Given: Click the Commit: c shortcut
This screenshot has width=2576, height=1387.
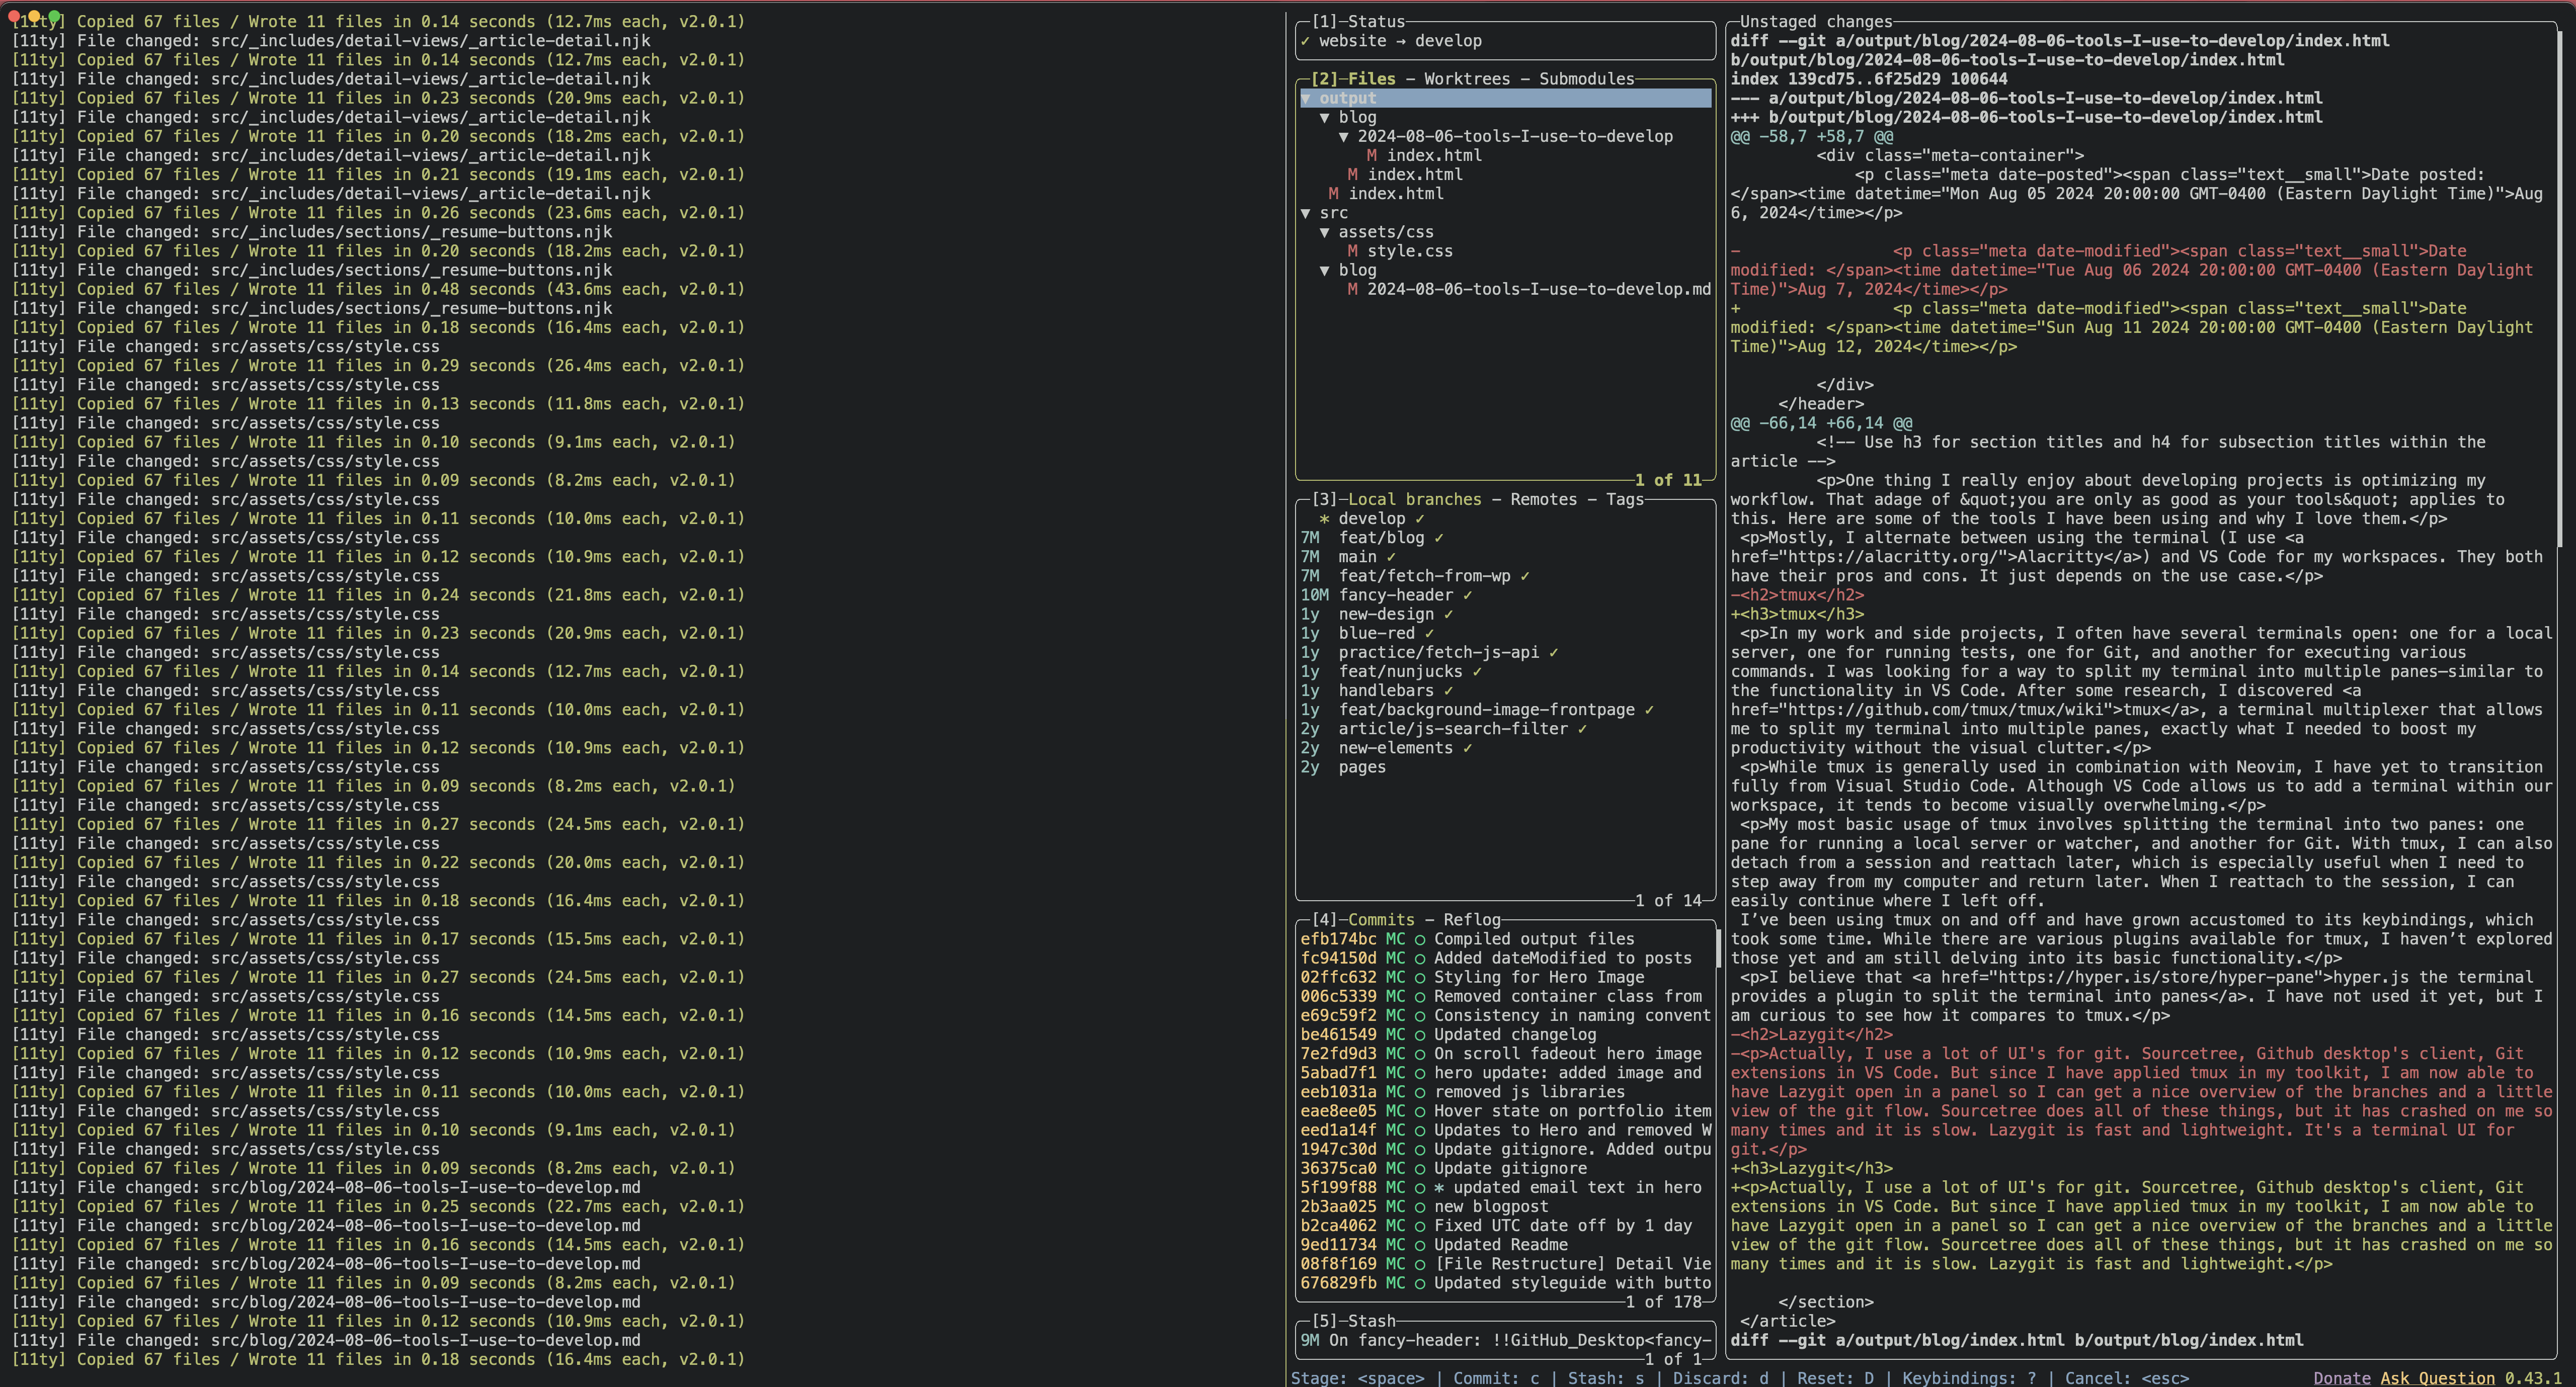Looking at the screenshot, I should [x=1496, y=1378].
